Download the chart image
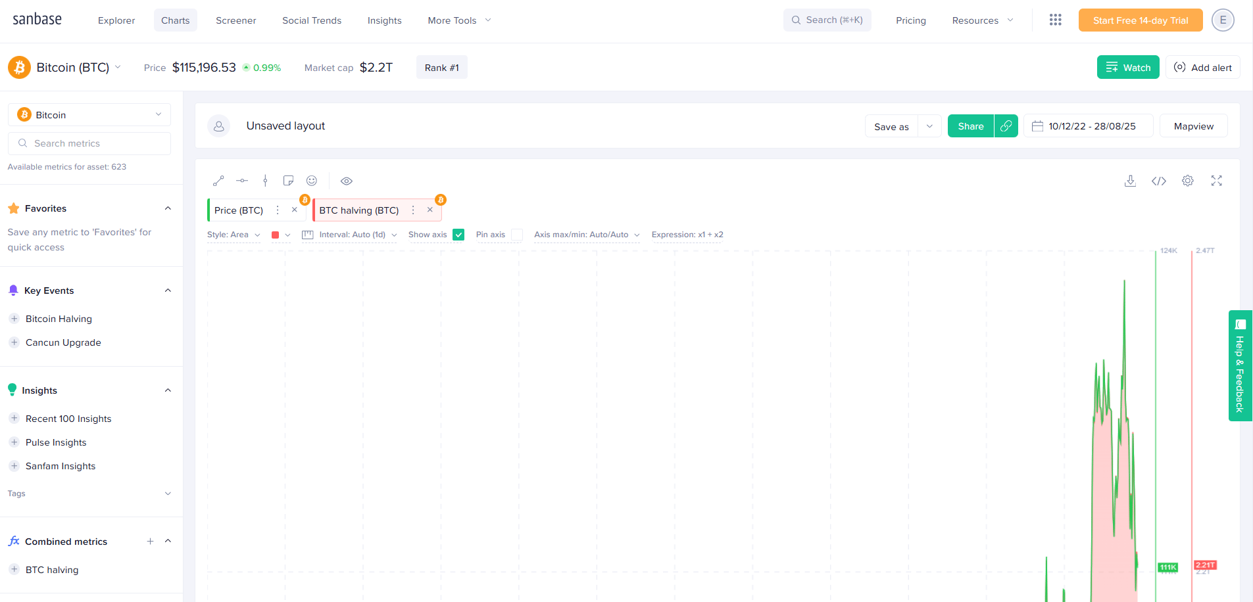The height and width of the screenshot is (602, 1253). pos(1130,181)
